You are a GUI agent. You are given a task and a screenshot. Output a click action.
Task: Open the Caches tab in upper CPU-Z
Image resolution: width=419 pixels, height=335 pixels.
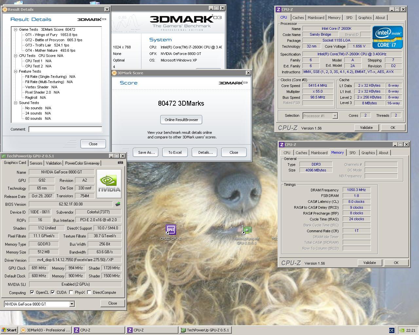coord(298,18)
